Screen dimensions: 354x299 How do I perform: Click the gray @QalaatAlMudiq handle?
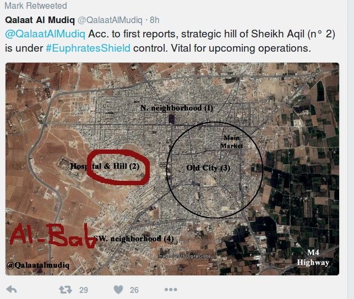tap(110, 20)
